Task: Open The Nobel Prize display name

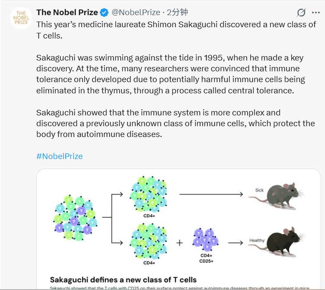Action: pos(67,12)
